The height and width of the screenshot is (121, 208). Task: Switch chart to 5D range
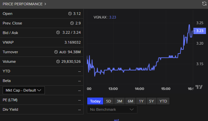coord(108,101)
